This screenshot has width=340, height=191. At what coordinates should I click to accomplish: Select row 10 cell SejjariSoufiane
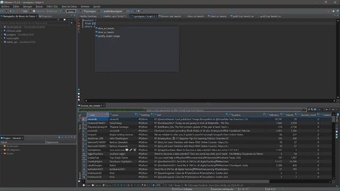click(x=98, y=154)
